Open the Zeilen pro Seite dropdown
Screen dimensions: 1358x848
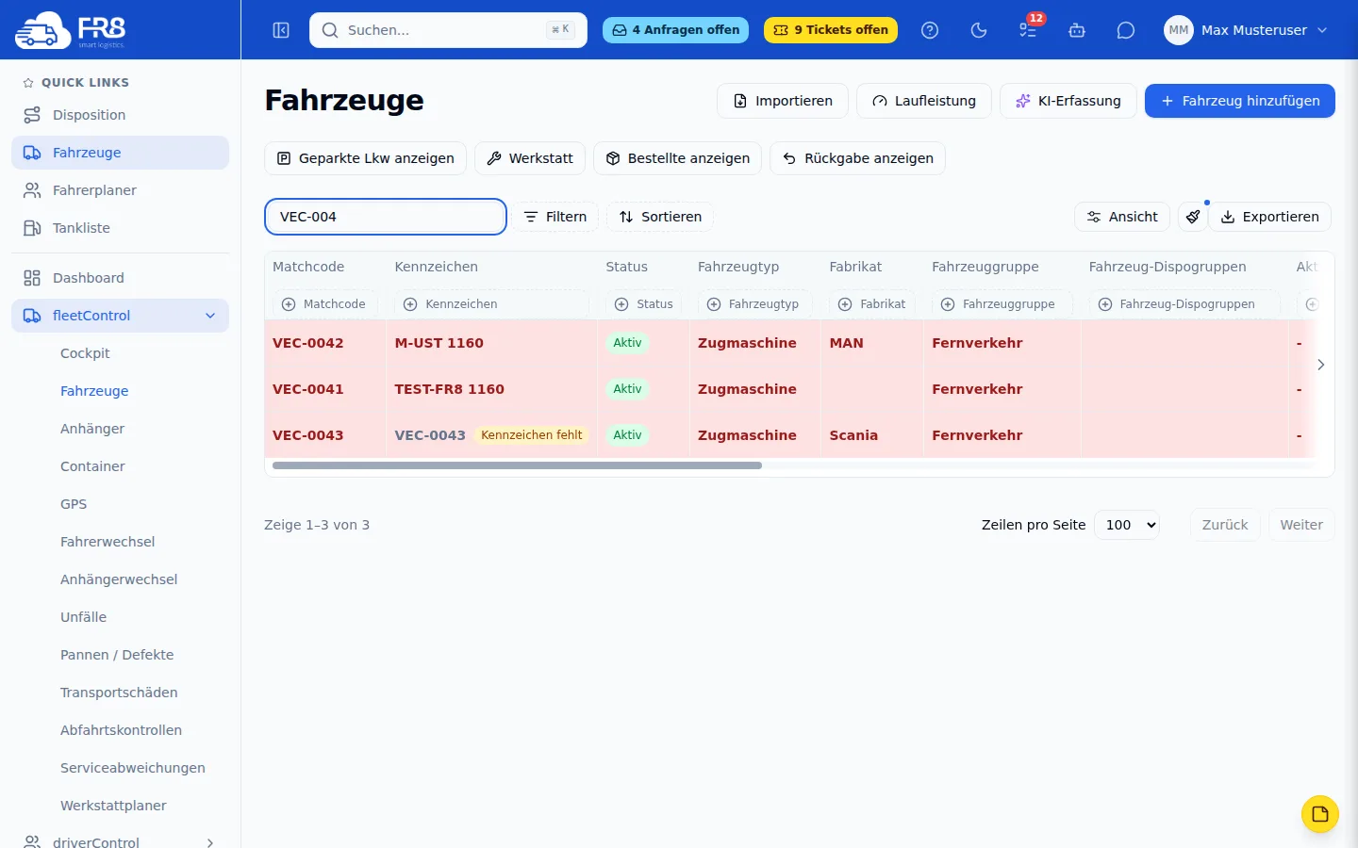click(x=1127, y=525)
